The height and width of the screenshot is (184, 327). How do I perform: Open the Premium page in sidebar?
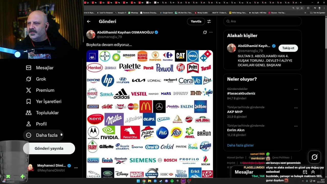(x=40, y=90)
